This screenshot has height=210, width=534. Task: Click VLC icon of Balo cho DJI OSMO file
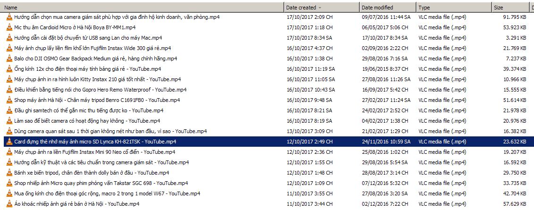(x=9, y=59)
